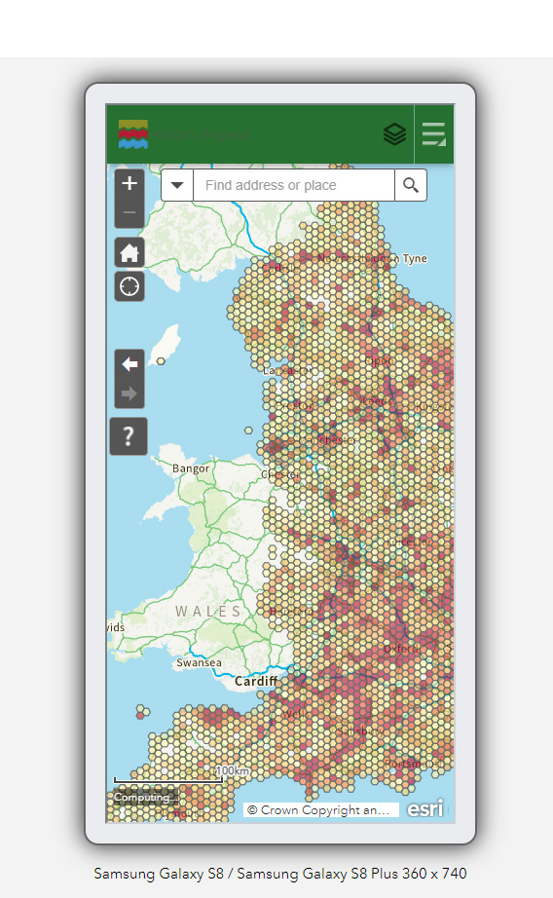This screenshot has height=898, width=553.
Task: Click the Crown Copyright attribution text
Action: point(320,809)
